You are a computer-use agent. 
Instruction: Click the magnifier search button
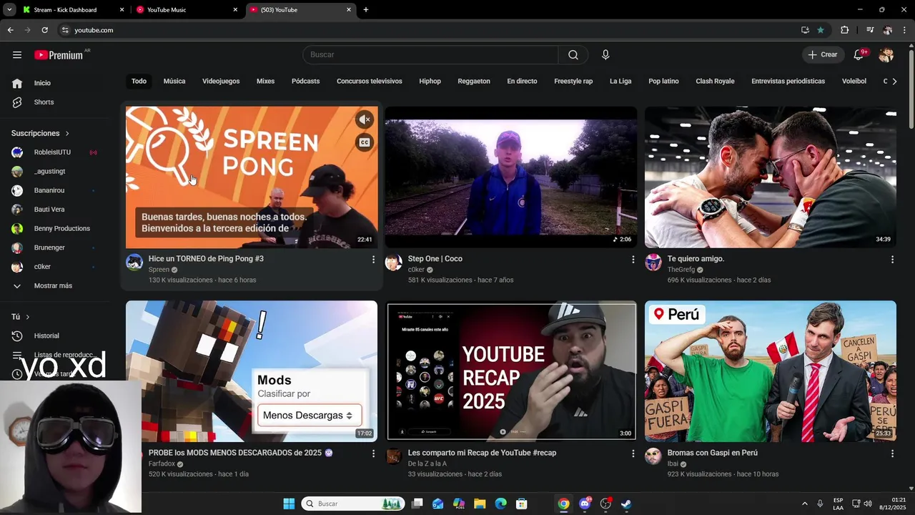click(573, 55)
